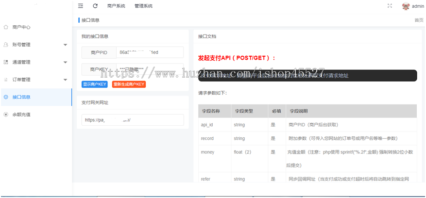Click the 商户PID label
The width and height of the screenshot is (426, 198).
coord(99,53)
